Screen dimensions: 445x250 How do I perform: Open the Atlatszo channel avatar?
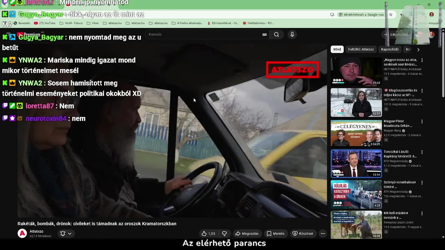pos(22,234)
